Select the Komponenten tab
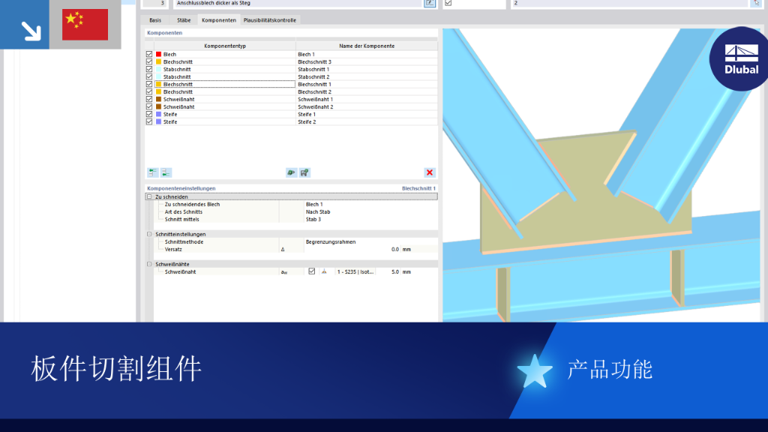 [219, 20]
